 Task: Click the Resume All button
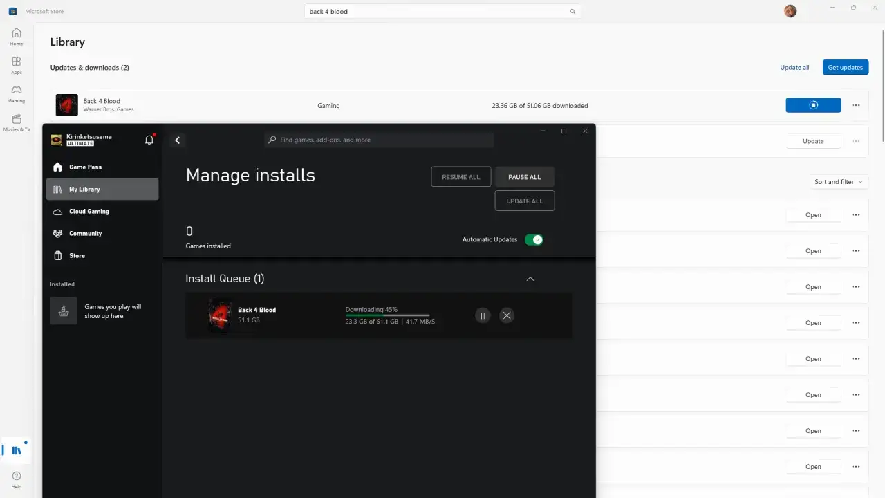pos(460,176)
